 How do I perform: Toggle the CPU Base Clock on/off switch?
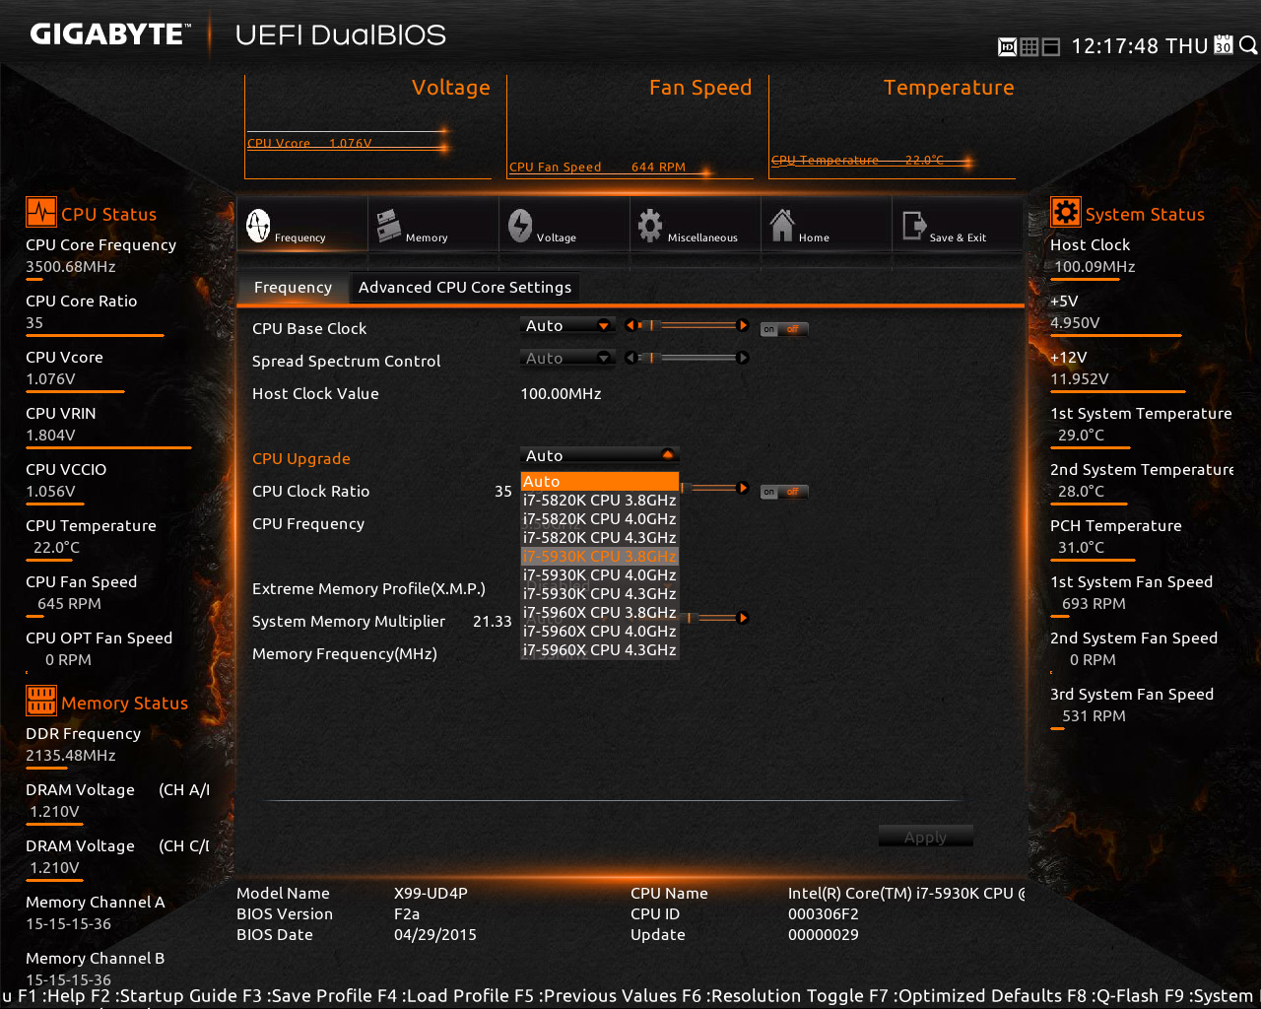(784, 329)
